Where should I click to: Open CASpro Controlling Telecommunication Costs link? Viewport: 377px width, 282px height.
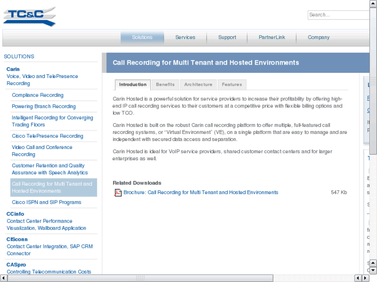49,269
